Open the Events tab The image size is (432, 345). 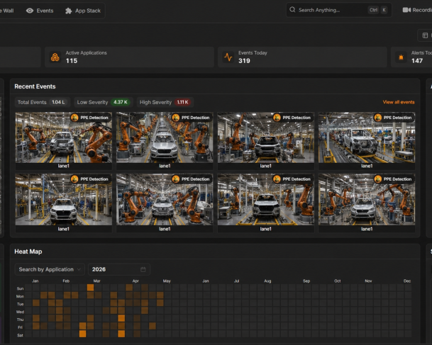(40, 11)
